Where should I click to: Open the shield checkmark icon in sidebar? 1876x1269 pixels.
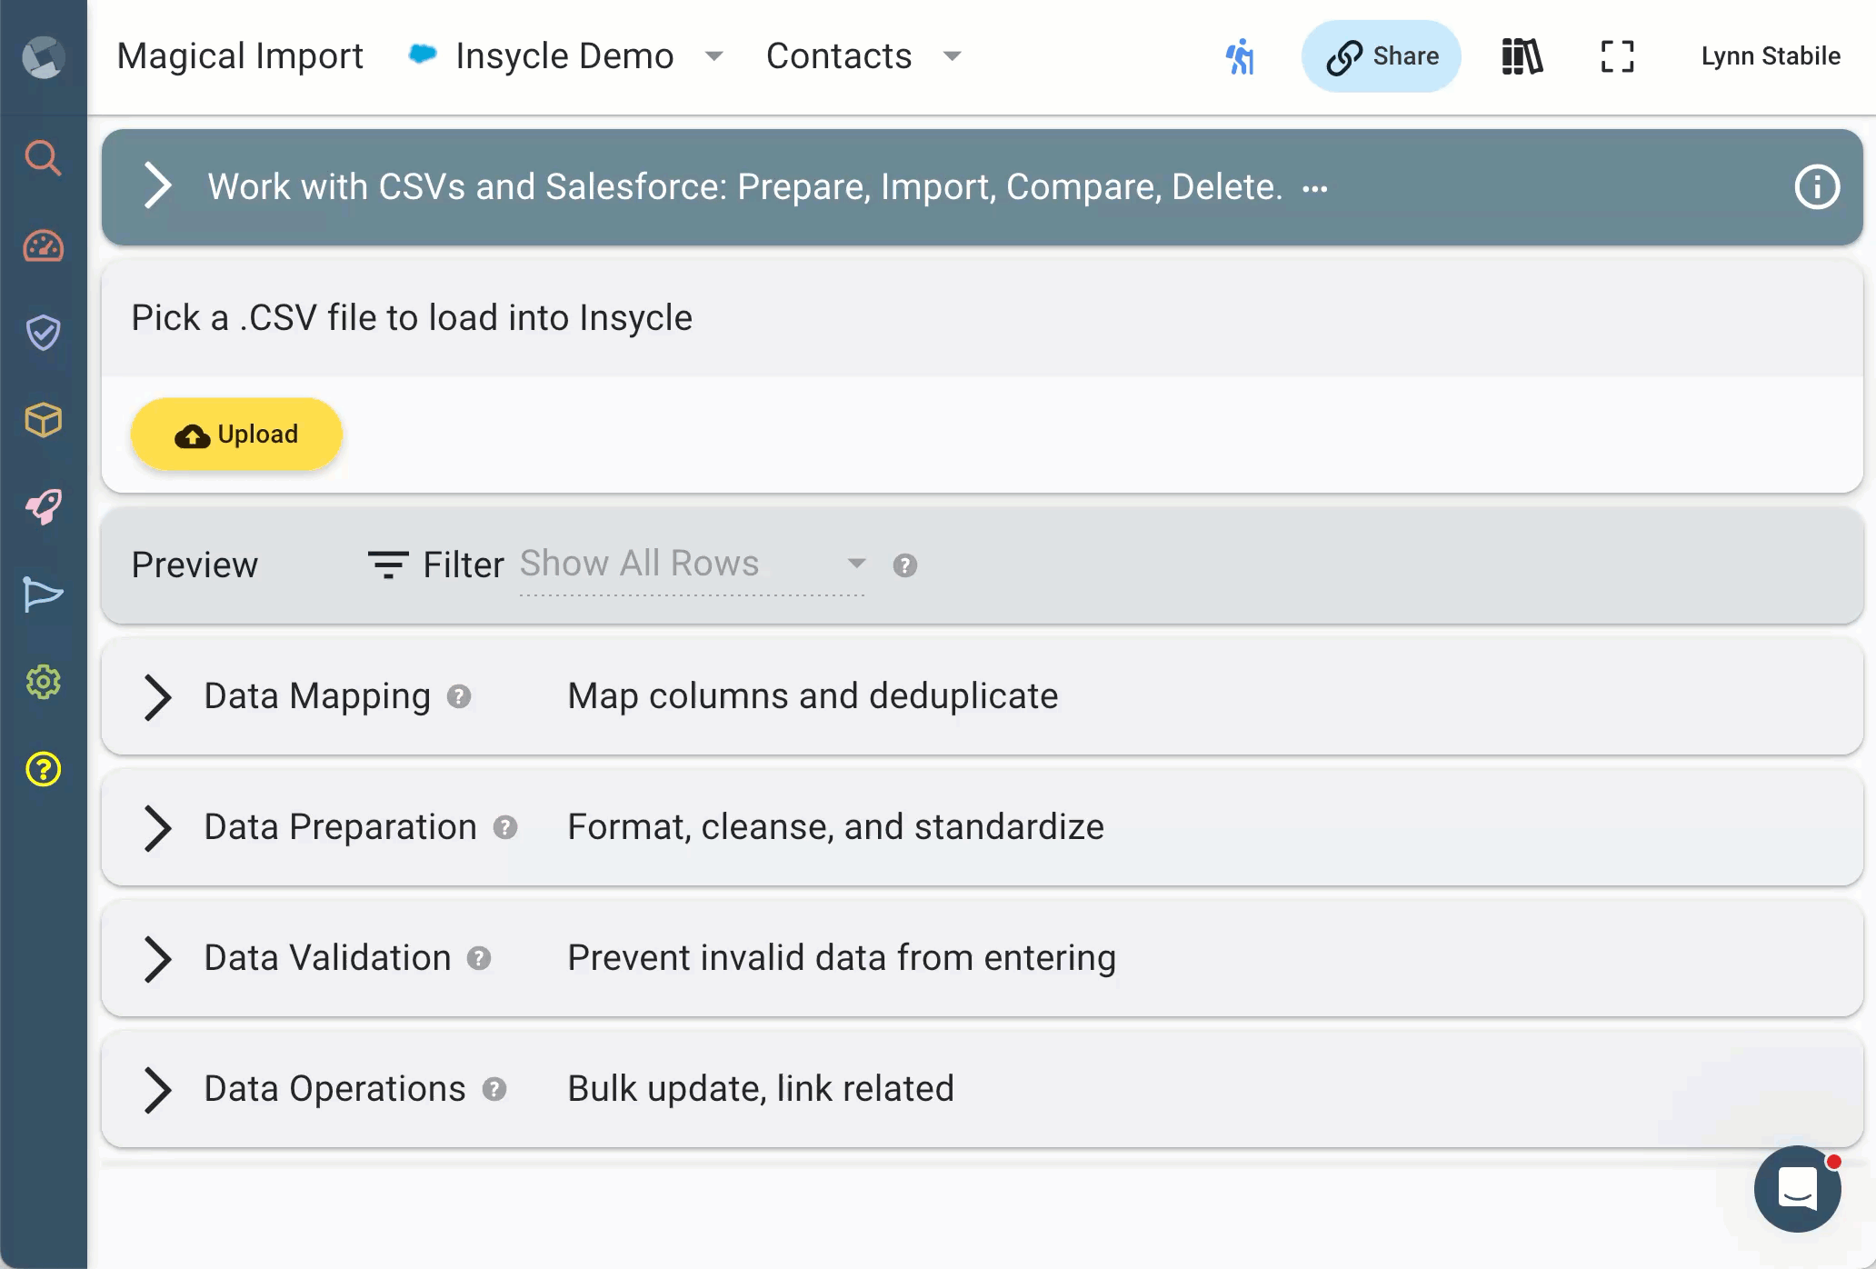[x=43, y=333]
